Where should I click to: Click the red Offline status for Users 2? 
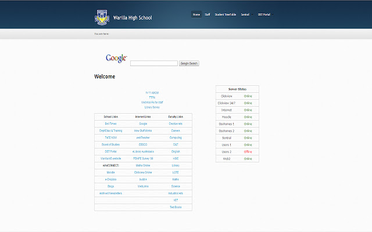[x=248, y=152]
